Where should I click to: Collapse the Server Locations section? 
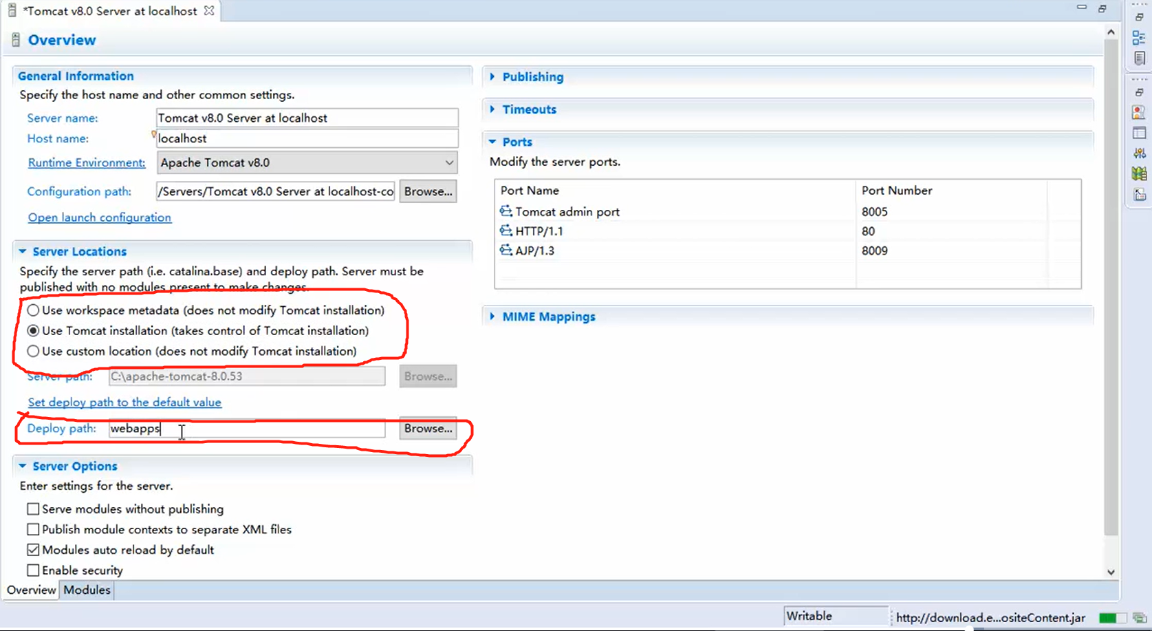point(23,251)
